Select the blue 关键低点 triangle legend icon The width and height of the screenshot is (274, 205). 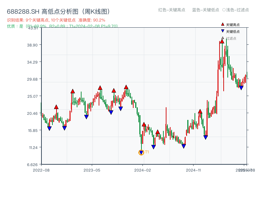[x=223, y=31]
